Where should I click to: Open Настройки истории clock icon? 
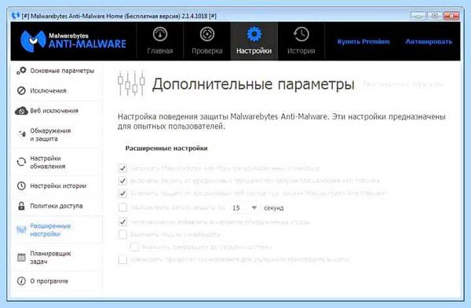(21, 186)
